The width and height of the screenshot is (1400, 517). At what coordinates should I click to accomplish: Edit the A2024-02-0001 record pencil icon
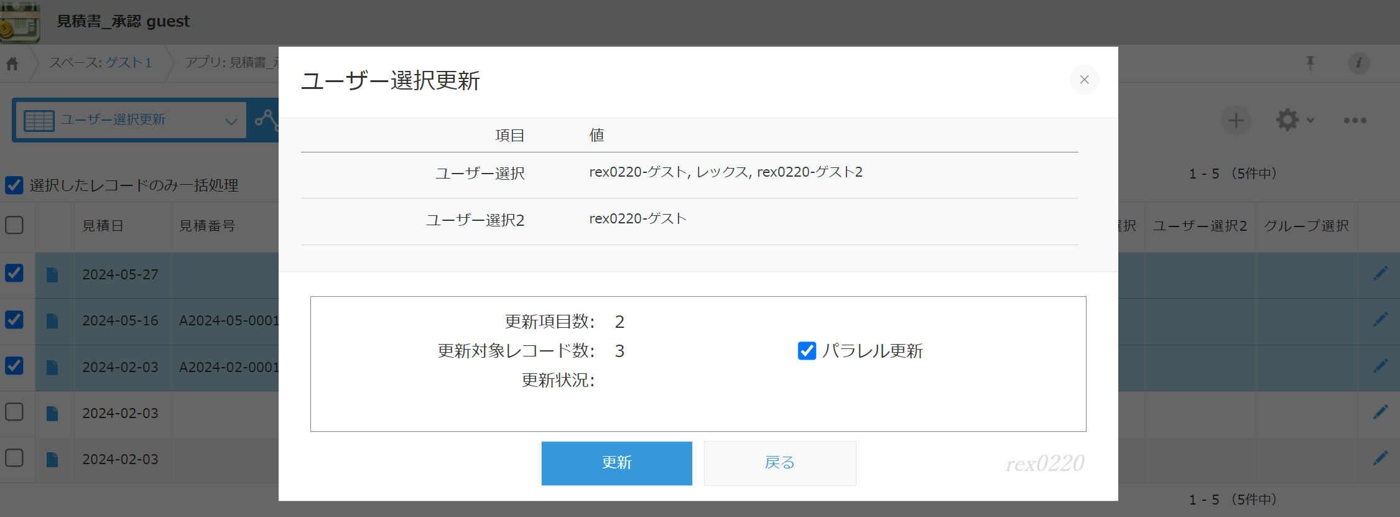click(x=1380, y=366)
